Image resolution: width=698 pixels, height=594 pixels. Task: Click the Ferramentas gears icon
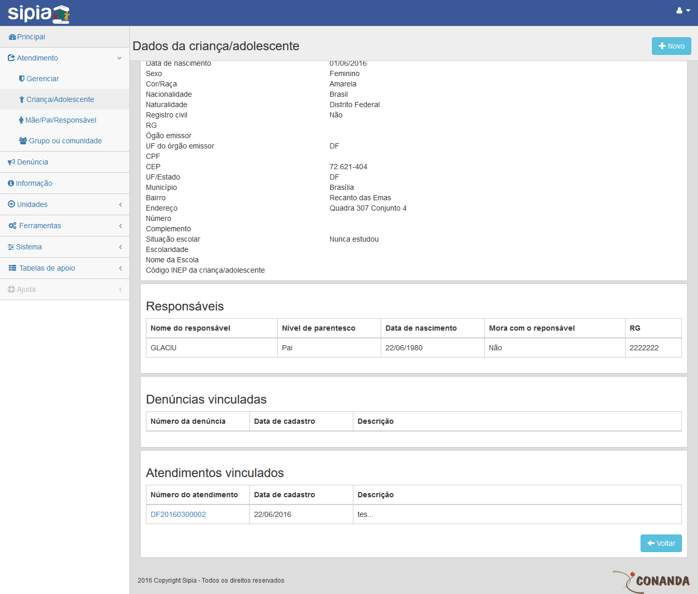[x=12, y=226]
